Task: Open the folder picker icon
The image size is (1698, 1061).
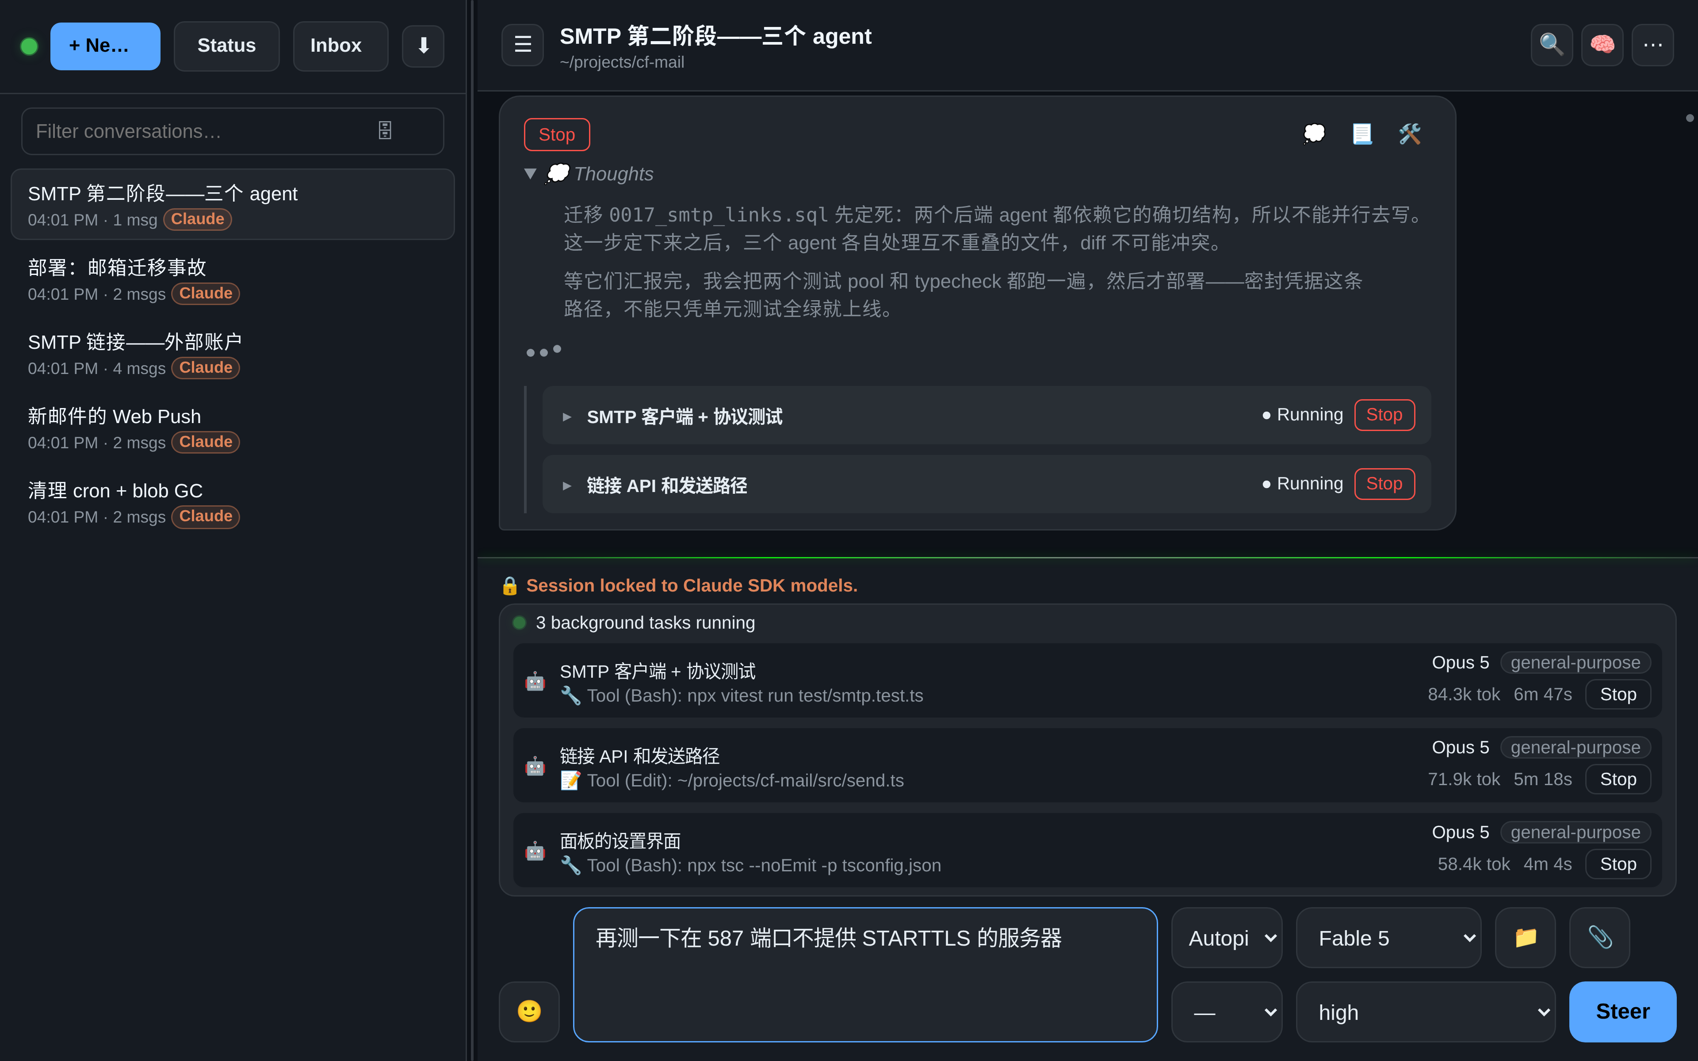Action: (1526, 938)
